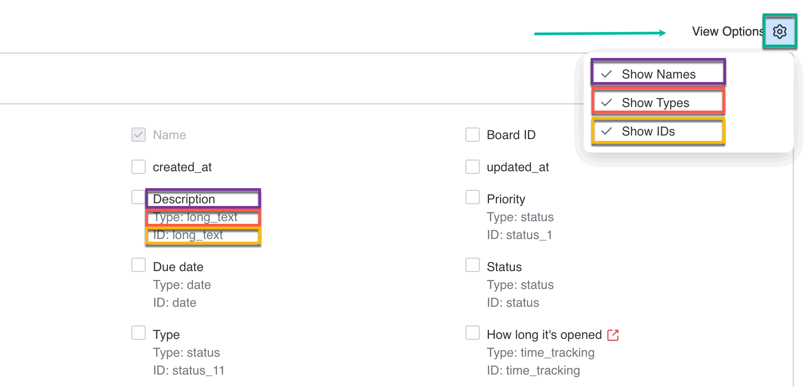Click the View Options label
This screenshot has height=387, width=808.
pyautogui.click(x=728, y=31)
